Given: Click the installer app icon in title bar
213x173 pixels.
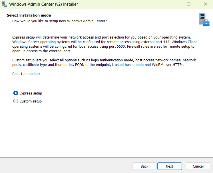Looking at the screenshot, I should [x=4, y=4].
